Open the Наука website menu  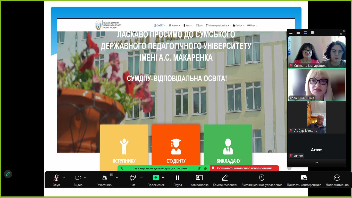[188, 26]
